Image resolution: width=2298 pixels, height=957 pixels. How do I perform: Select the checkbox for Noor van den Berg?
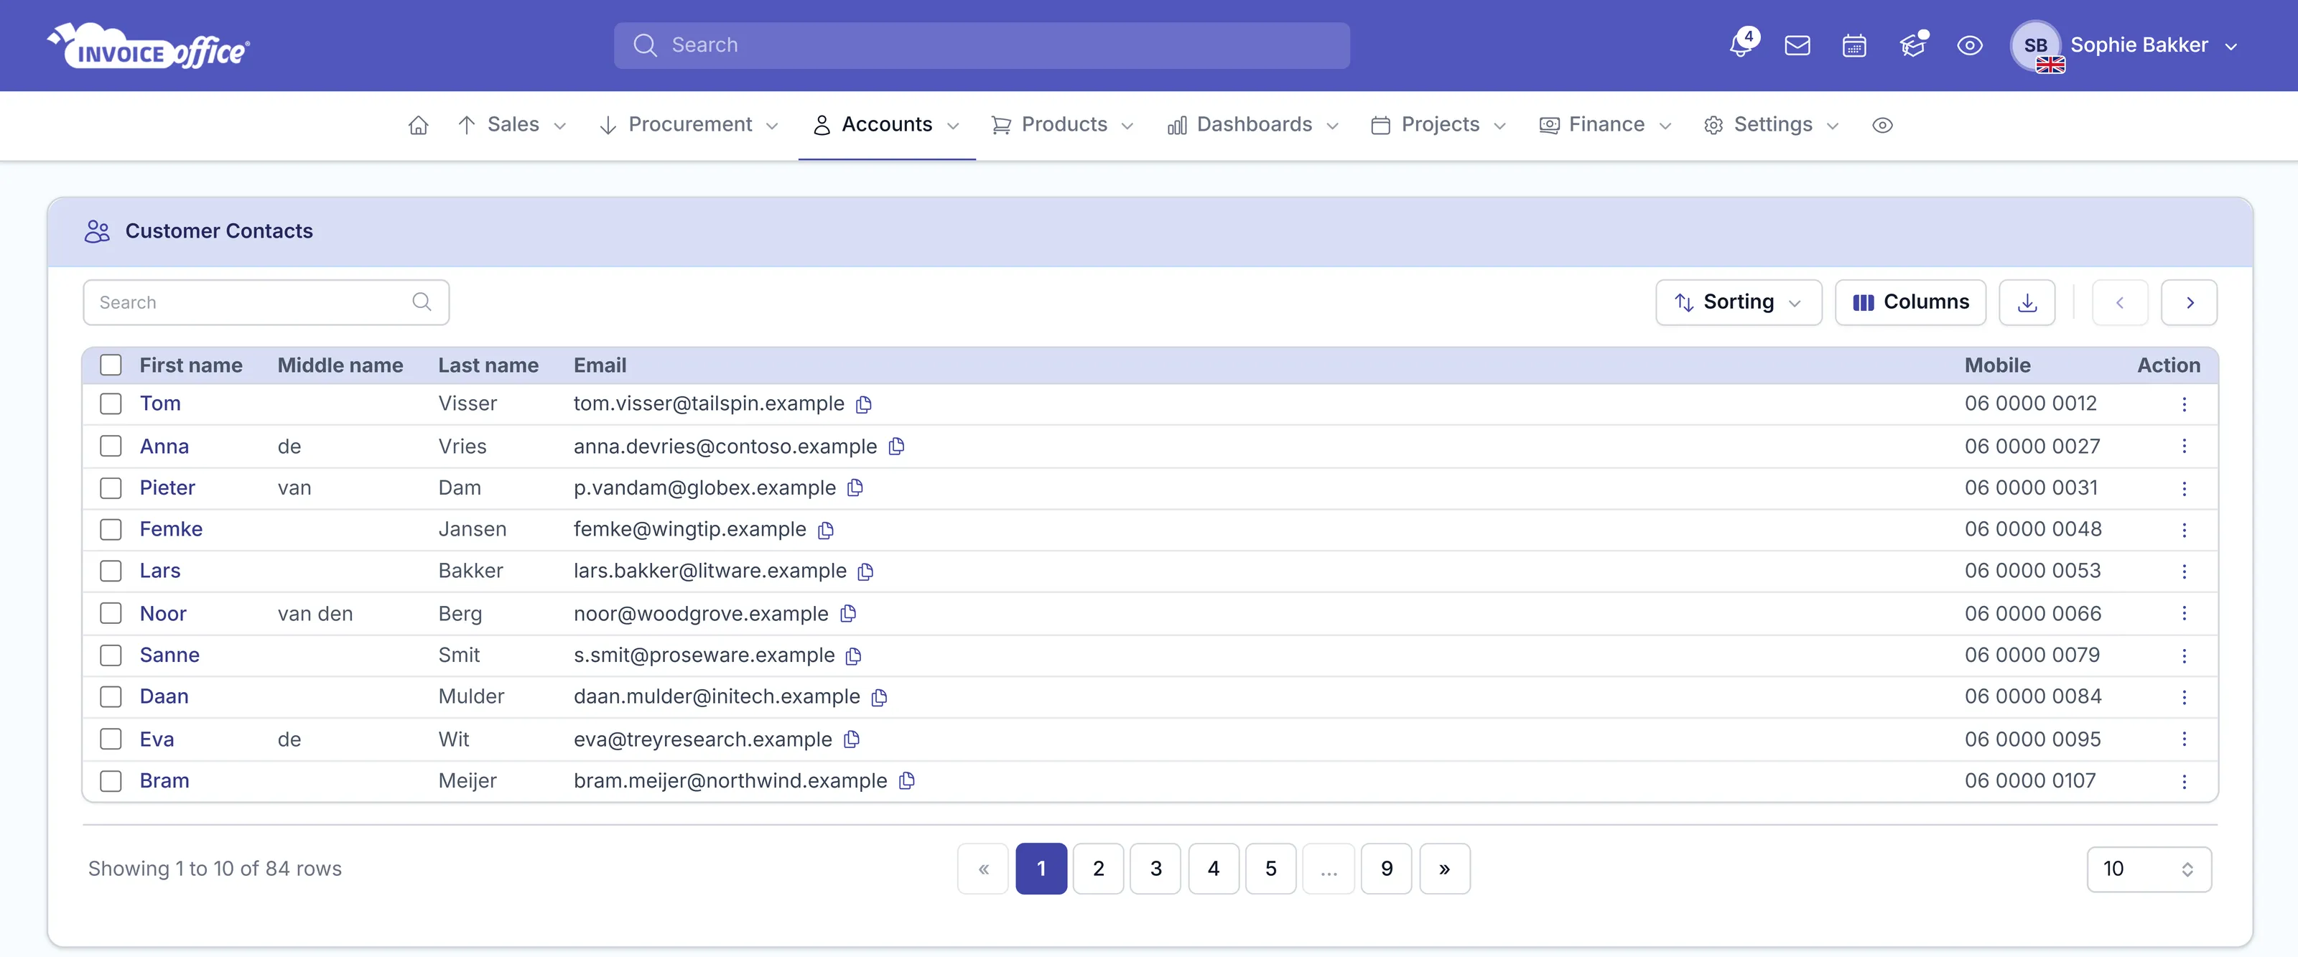click(x=111, y=612)
